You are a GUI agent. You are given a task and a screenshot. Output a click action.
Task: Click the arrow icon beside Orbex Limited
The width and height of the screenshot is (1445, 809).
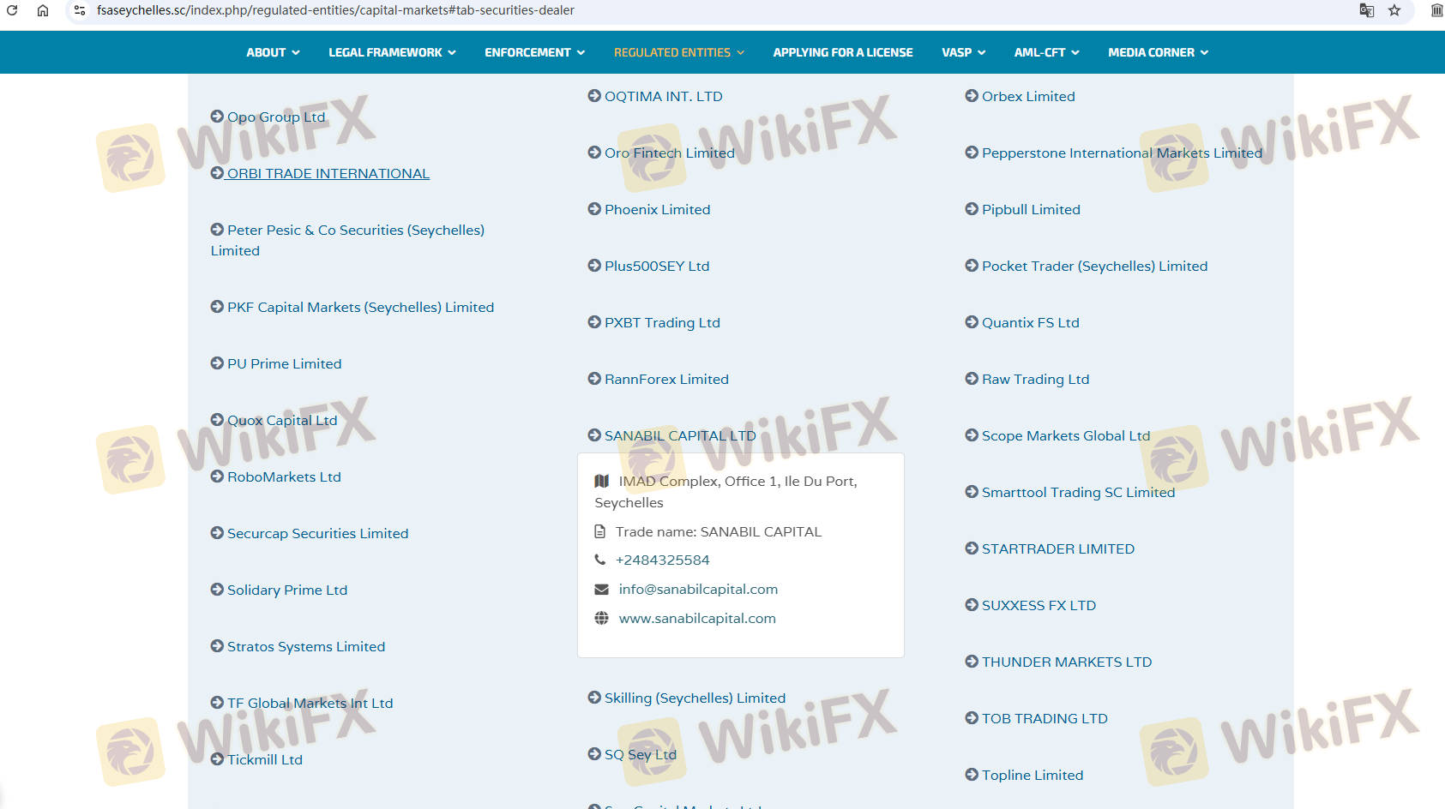coord(972,96)
